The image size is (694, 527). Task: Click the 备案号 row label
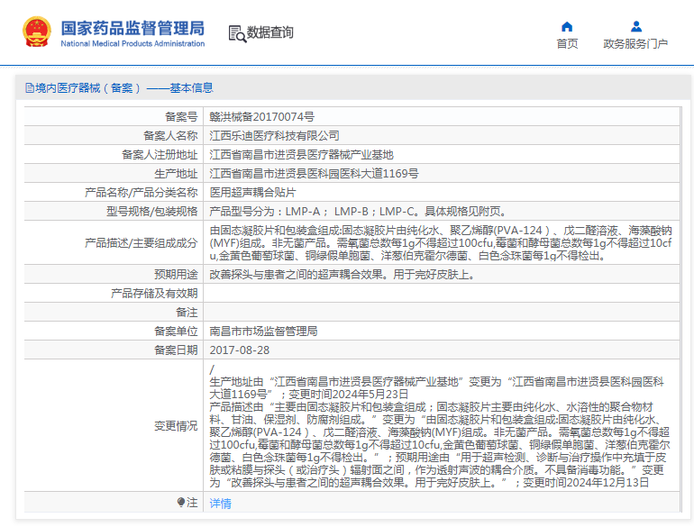[181, 117]
